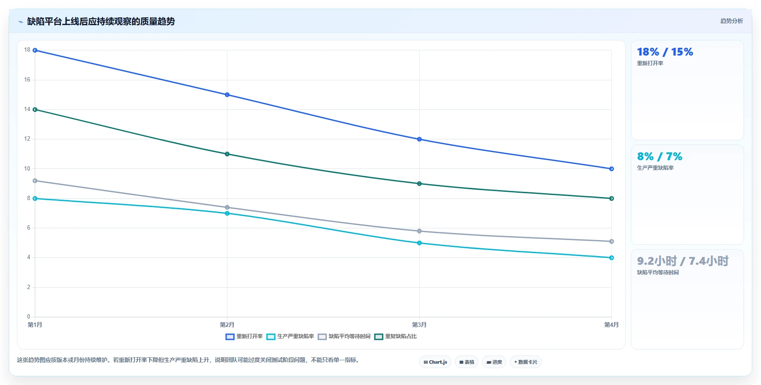Select the 重复缺陷占比 point at 第2月
761x385 pixels.
pyautogui.click(x=227, y=154)
